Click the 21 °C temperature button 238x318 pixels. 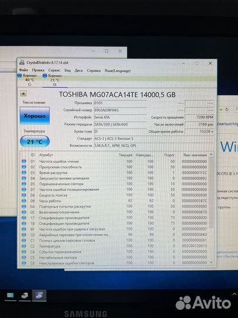(35, 141)
